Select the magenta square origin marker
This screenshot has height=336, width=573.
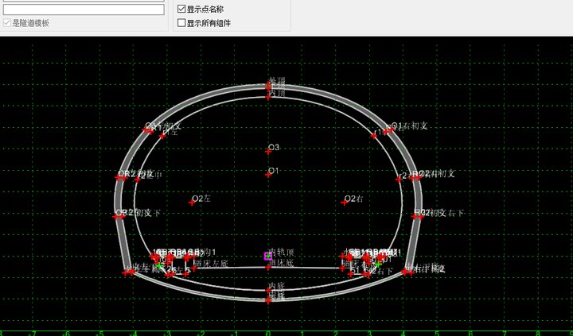tap(267, 256)
